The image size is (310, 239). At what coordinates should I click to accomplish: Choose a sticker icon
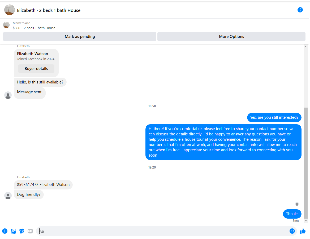(22, 231)
